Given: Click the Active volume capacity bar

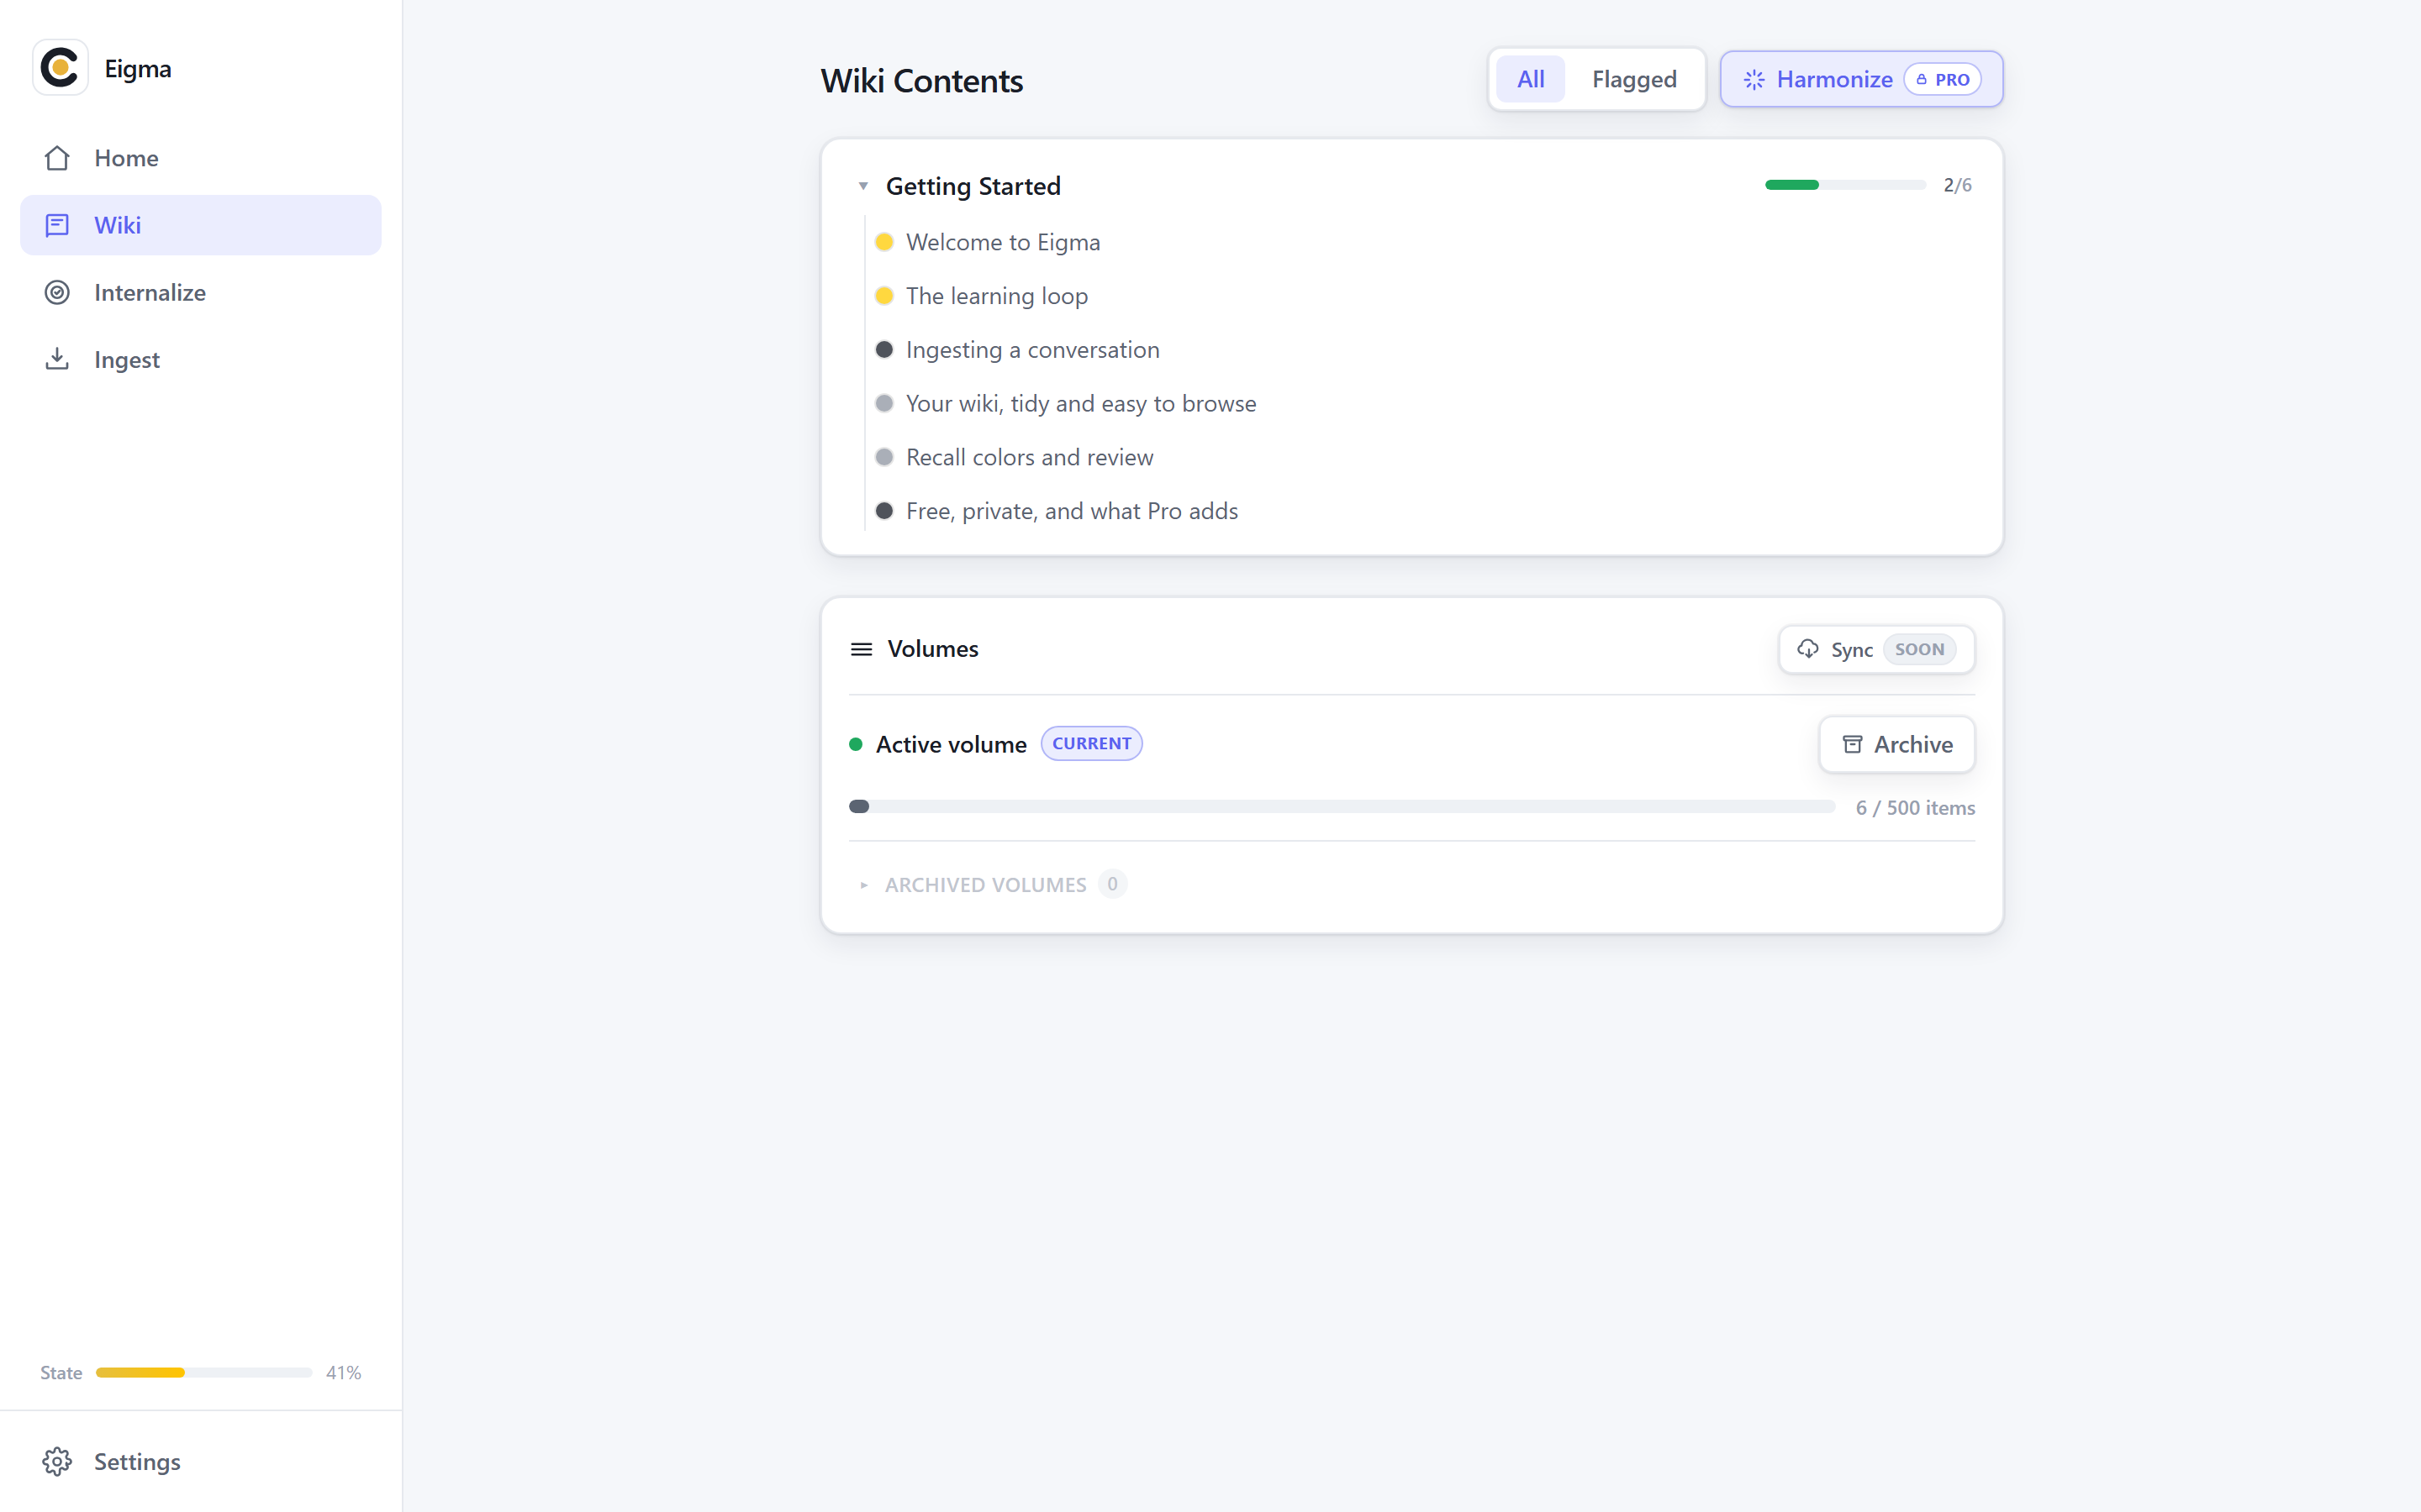Looking at the screenshot, I should [x=1342, y=807].
